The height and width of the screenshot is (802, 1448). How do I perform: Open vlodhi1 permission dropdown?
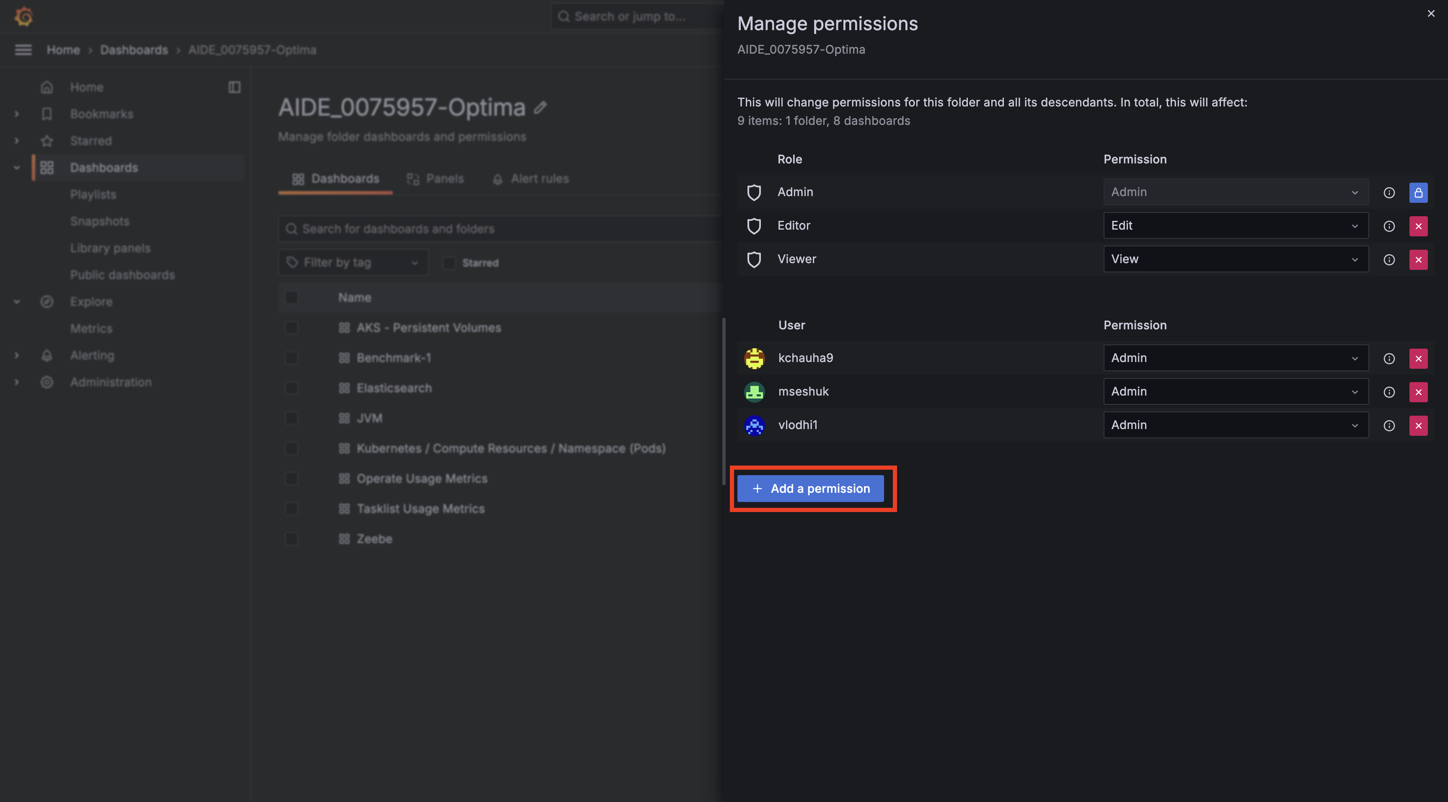[1236, 425]
